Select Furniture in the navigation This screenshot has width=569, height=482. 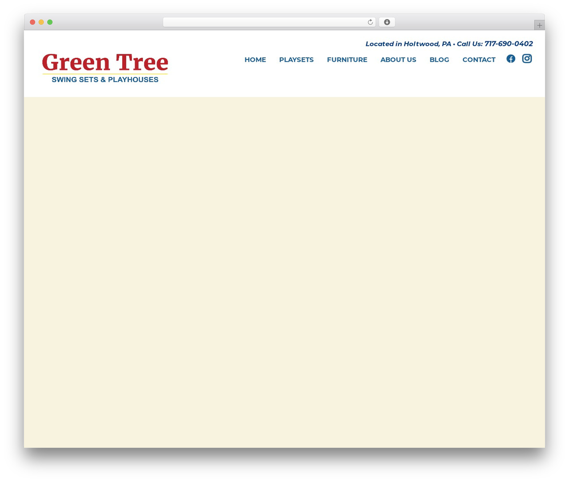pyautogui.click(x=347, y=60)
